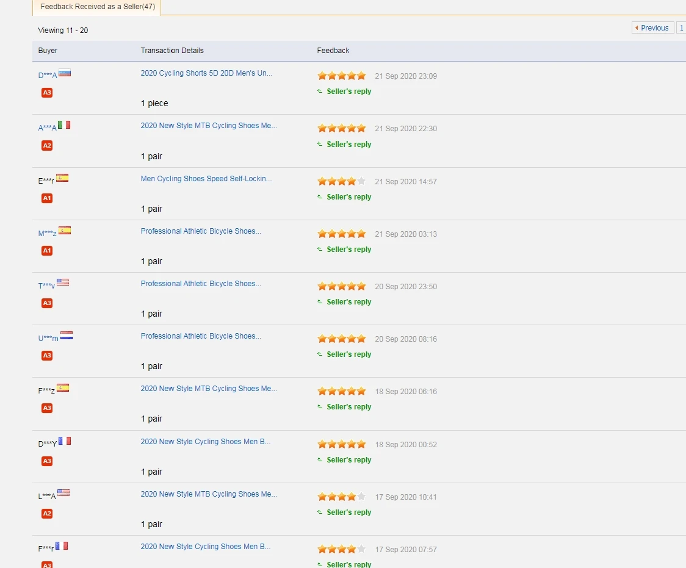This screenshot has height=568, width=686.
Task: Open MTB Cycling Shoes link in F***z row
Action: tap(209, 388)
